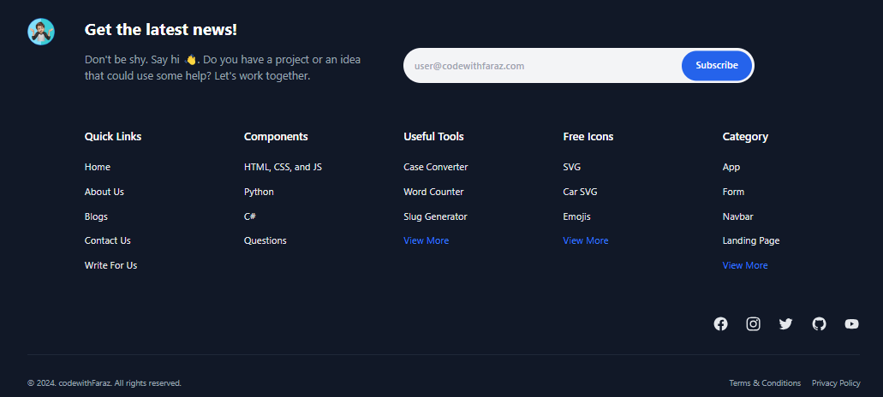Screen dimensions: 883x397
Task: Click the Free Icons column heading
Action: (588, 137)
